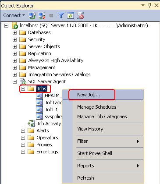The height and width of the screenshot is (184, 160).
Task: Click the AlwaysOn High Availability folder icon
Action: 23,60
